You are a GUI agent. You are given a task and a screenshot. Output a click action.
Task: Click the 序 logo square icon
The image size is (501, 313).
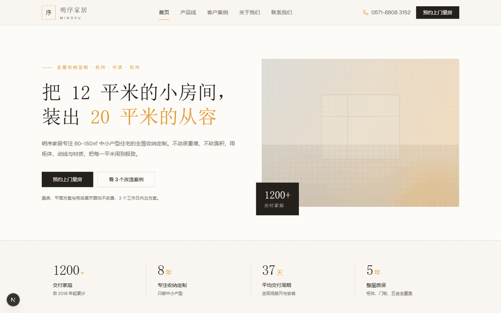click(x=48, y=13)
